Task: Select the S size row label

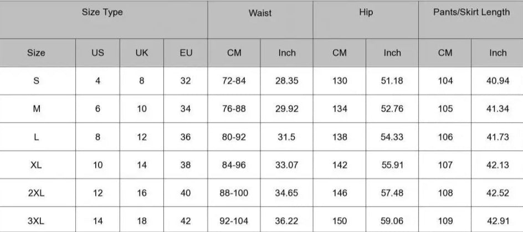Action: coord(37,81)
